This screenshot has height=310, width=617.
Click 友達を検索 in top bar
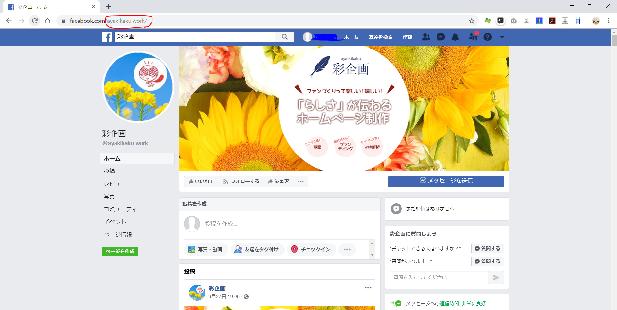pyautogui.click(x=381, y=37)
